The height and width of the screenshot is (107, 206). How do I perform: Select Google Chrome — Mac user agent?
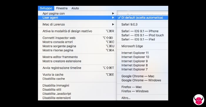143,76
